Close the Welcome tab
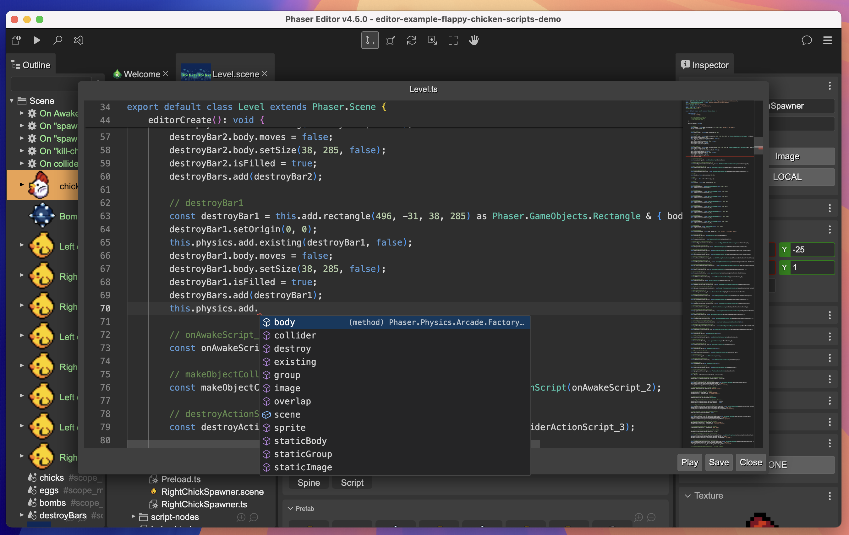Image resolution: width=849 pixels, height=535 pixels. click(x=166, y=73)
